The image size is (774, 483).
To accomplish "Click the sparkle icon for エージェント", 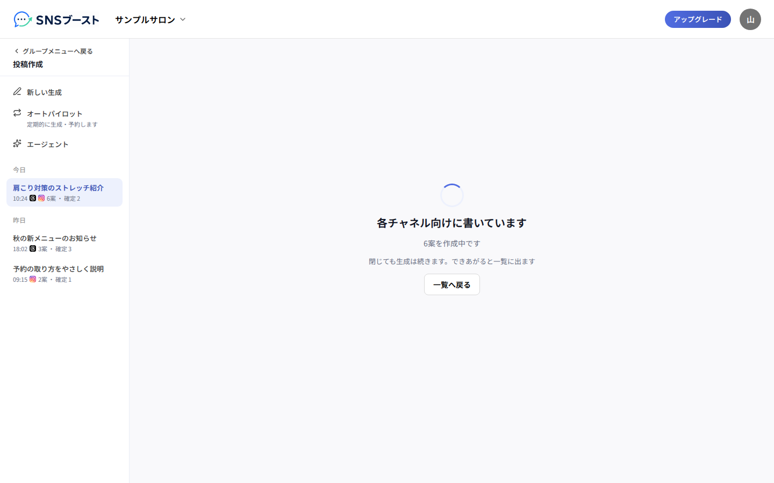I will point(17,143).
